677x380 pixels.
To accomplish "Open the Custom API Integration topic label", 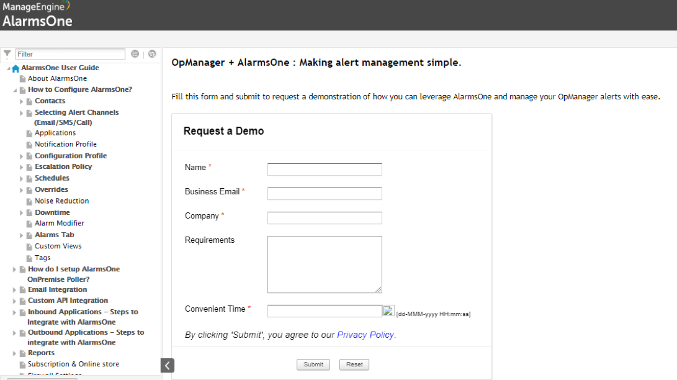I will pyautogui.click(x=68, y=301).
